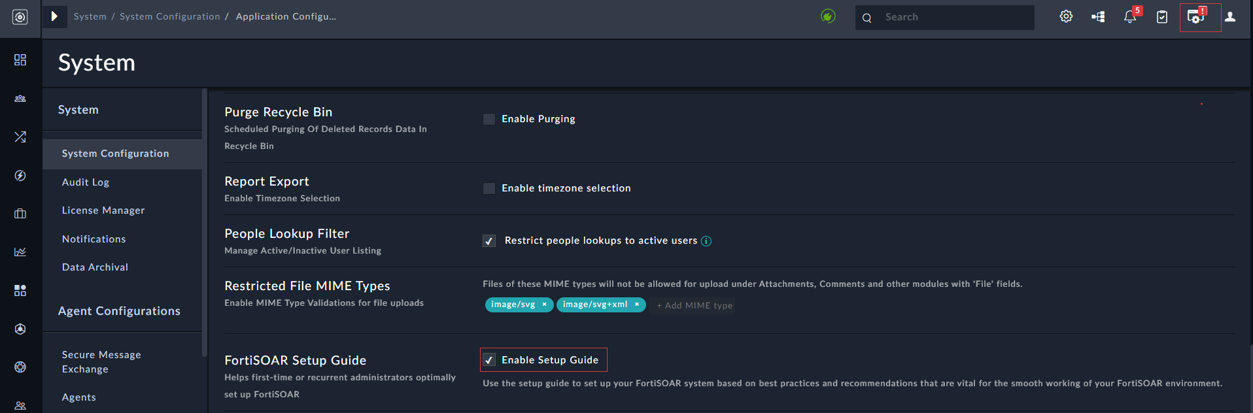Expand the left navigation with arrow button
The image size is (1253, 413).
pos(54,16)
